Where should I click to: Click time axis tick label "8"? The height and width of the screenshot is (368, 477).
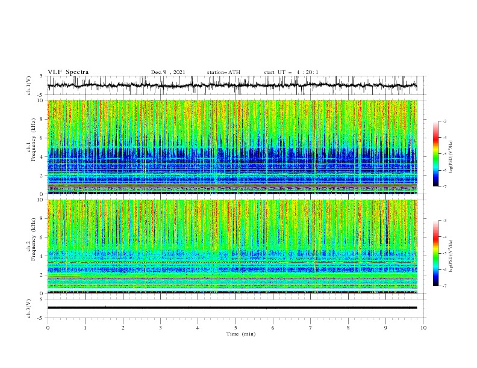click(x=348, y=328)
